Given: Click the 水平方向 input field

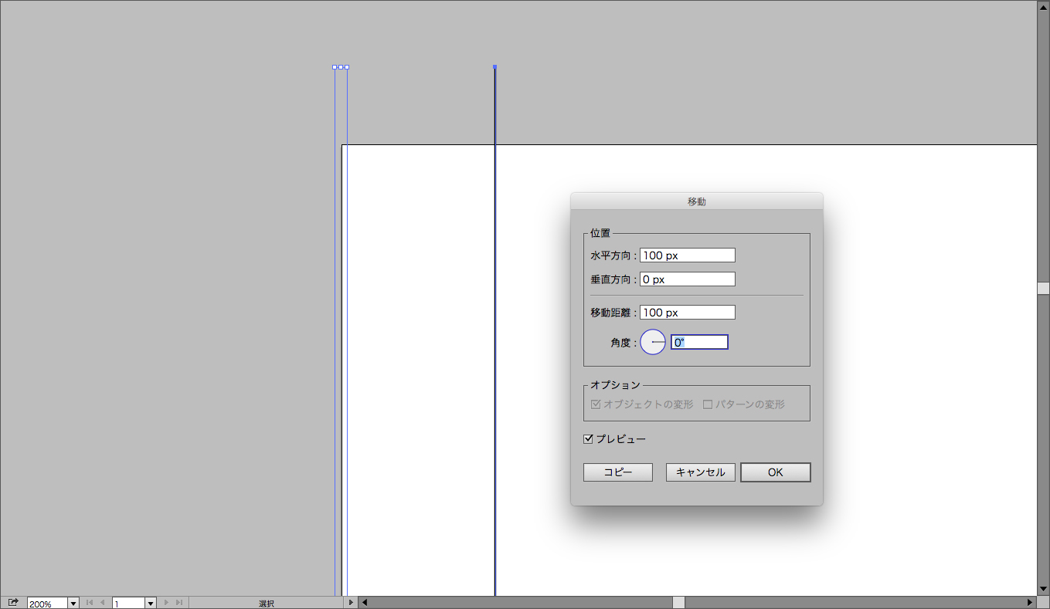Looking at the screenshot, I should (687, 255).
